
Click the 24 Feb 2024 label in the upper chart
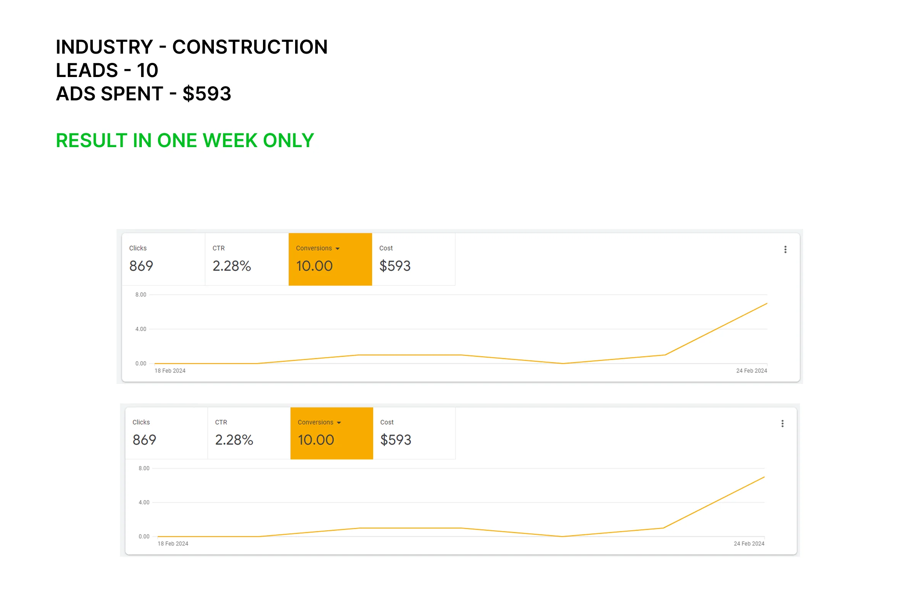751,370
